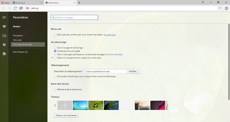Open a new tab with plus button
230x122 pixels.
tap(79, 3)
